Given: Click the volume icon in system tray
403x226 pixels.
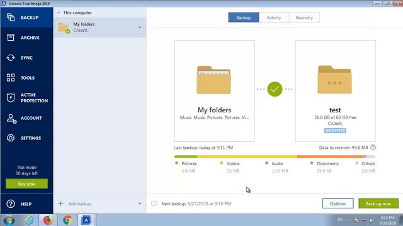Looking at the screenshot, I should coord(372,220).
